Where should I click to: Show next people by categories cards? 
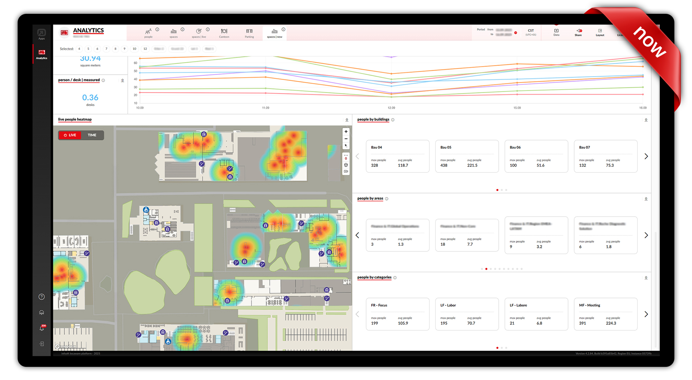click(x=646, y=314)
